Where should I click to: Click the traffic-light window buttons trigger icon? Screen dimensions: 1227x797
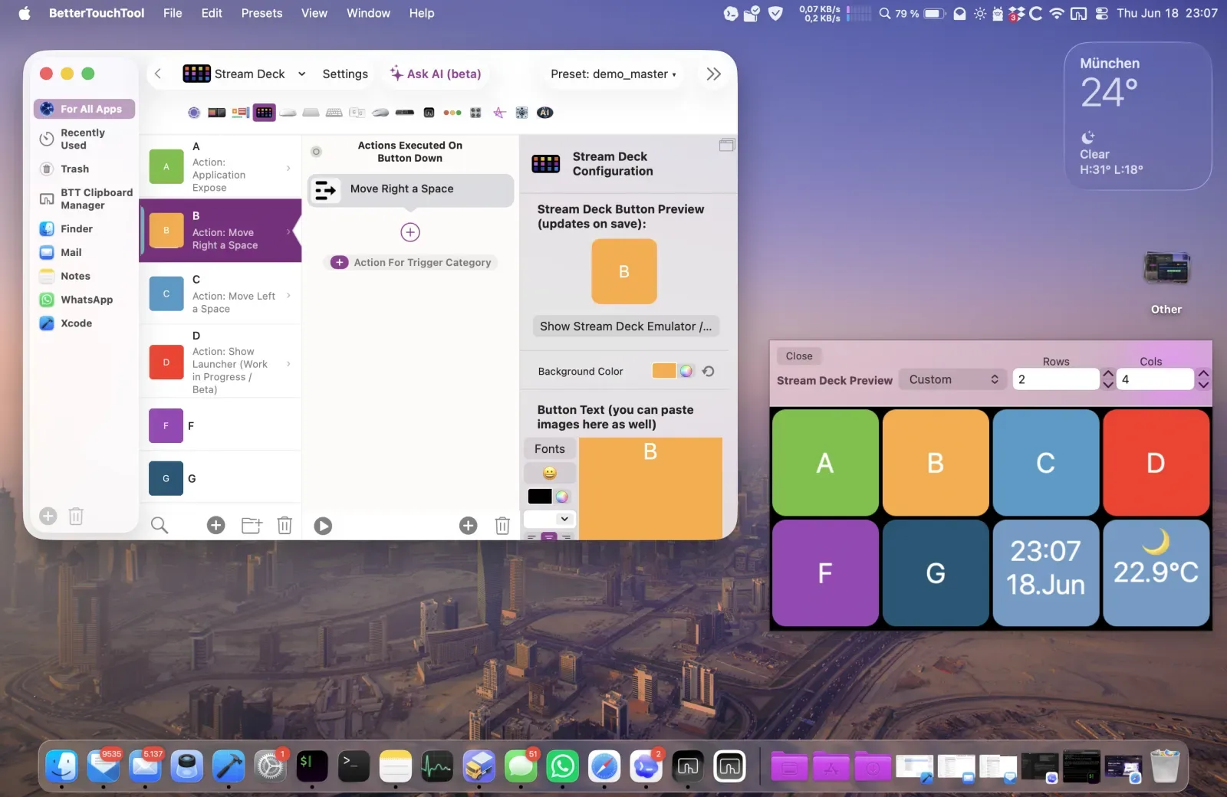point(452,113)
